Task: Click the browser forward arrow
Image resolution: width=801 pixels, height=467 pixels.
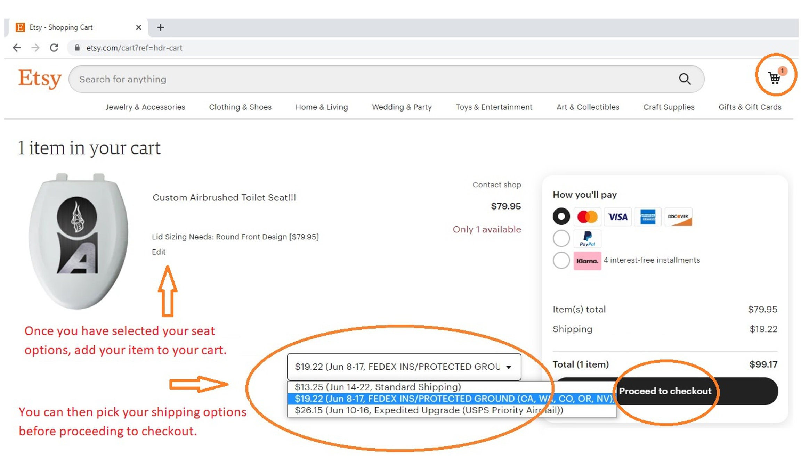Action: tap(35, 48)
